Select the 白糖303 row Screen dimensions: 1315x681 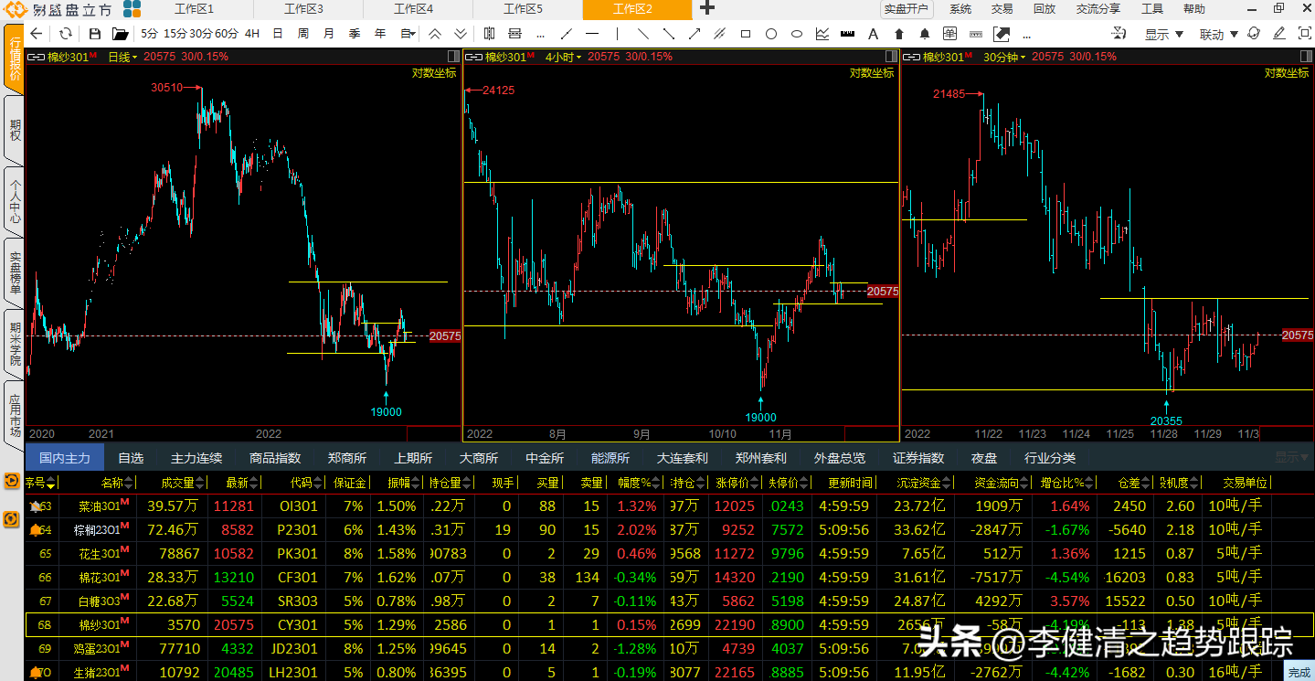point(670,601)
